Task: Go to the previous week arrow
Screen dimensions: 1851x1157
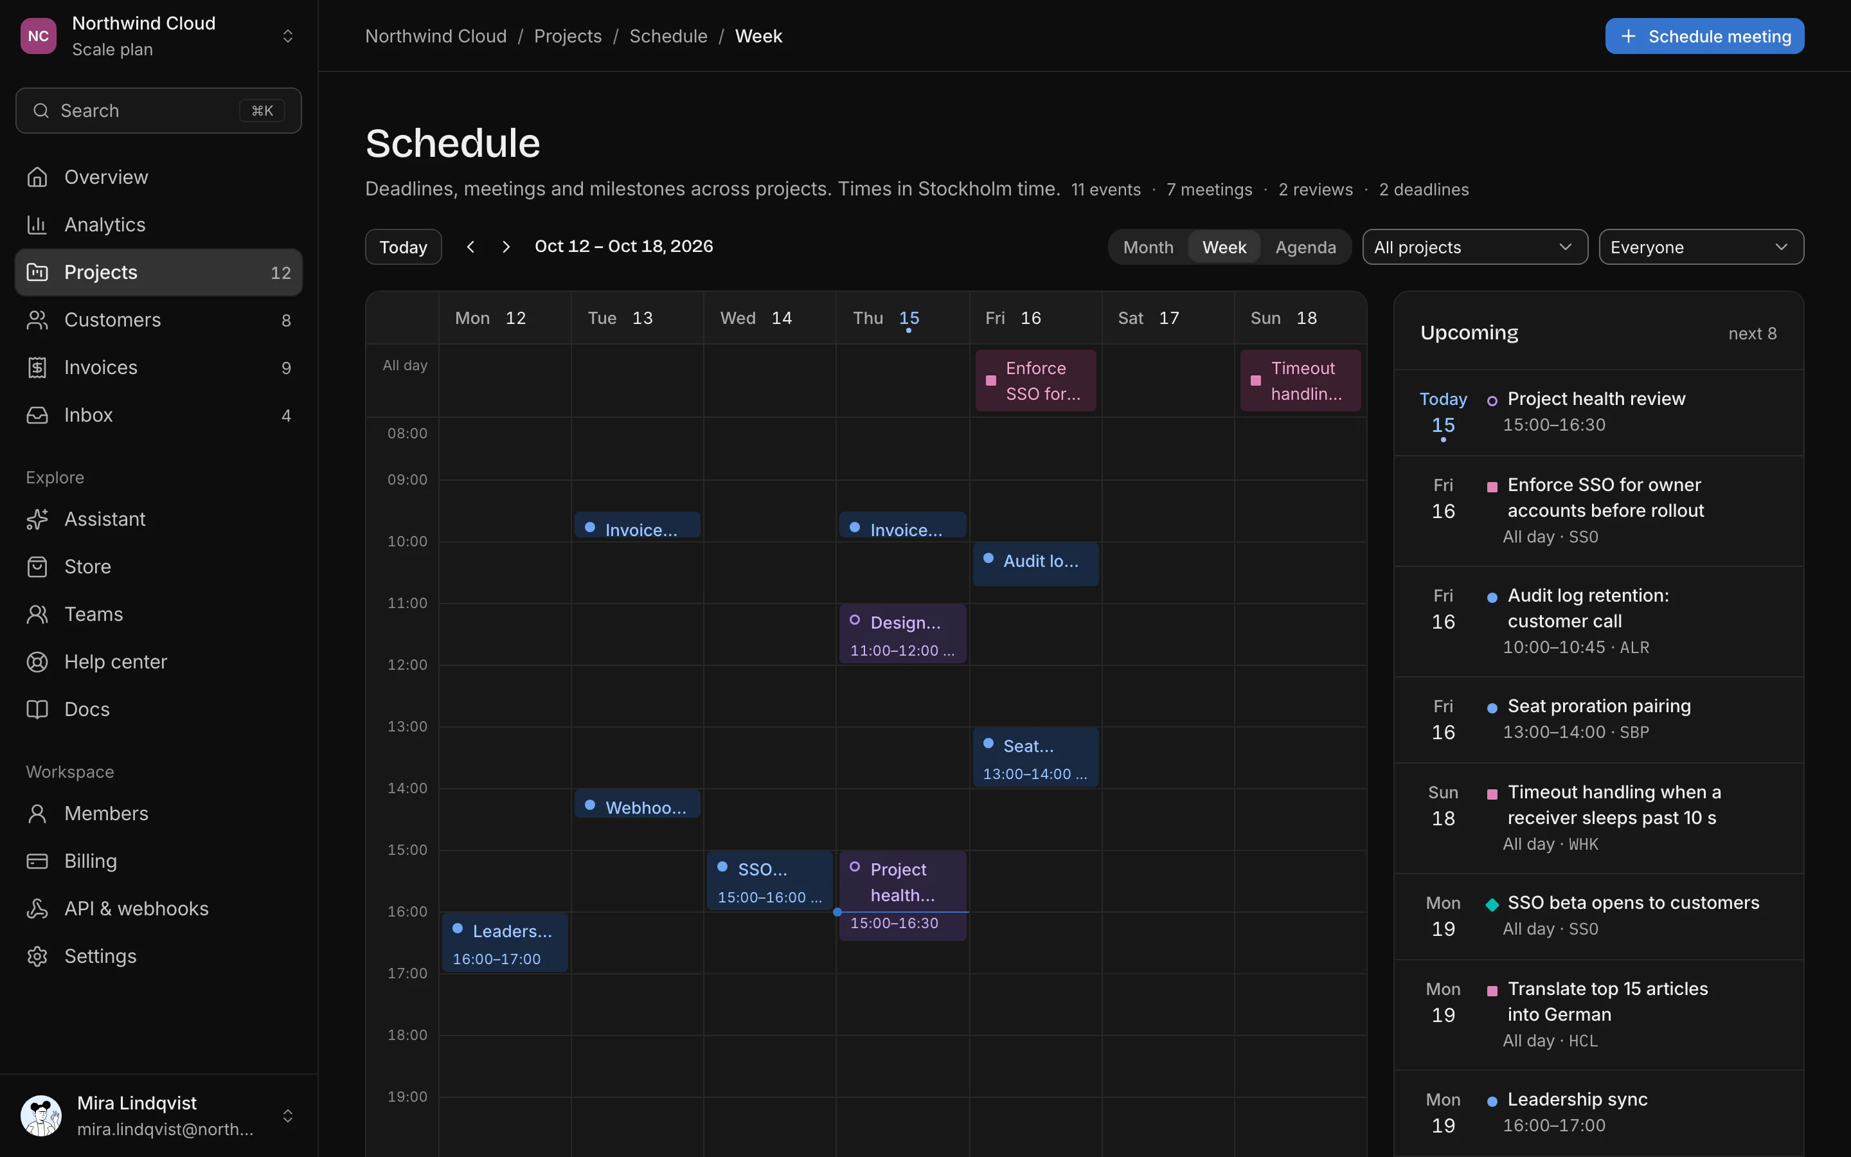Action: pyautogui.click(x=470, y=246)
